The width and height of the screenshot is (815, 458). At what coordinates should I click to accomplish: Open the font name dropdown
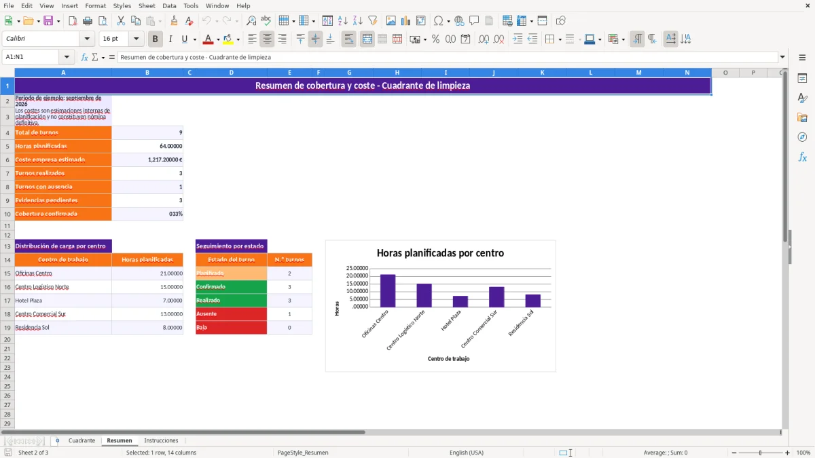point(87,39)
